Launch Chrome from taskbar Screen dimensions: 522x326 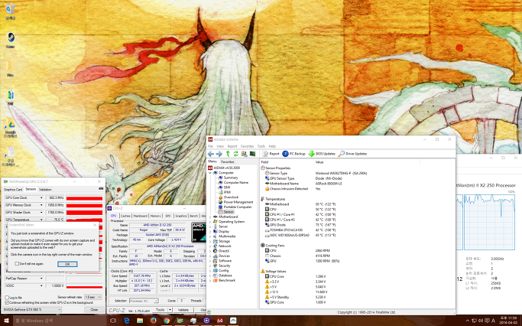click(x=167, y=321)
